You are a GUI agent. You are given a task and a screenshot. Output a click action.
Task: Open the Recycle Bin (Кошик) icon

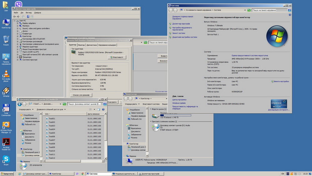pos(6,39)
